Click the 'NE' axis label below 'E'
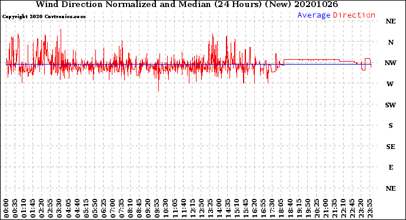The height and width of the screenshot is (220, 406). 391,188
